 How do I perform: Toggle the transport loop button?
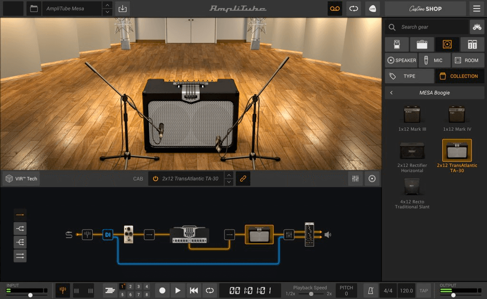210,290
